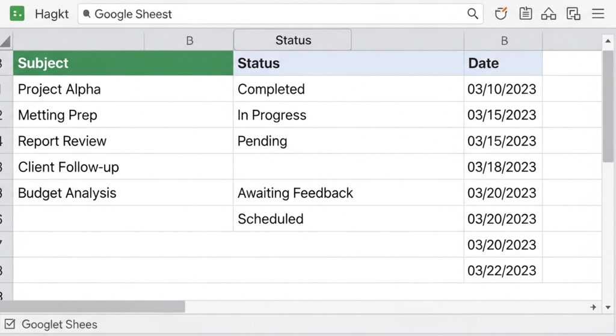Click the overlapping windows icon
616x336 pixels.
[573, 14]
